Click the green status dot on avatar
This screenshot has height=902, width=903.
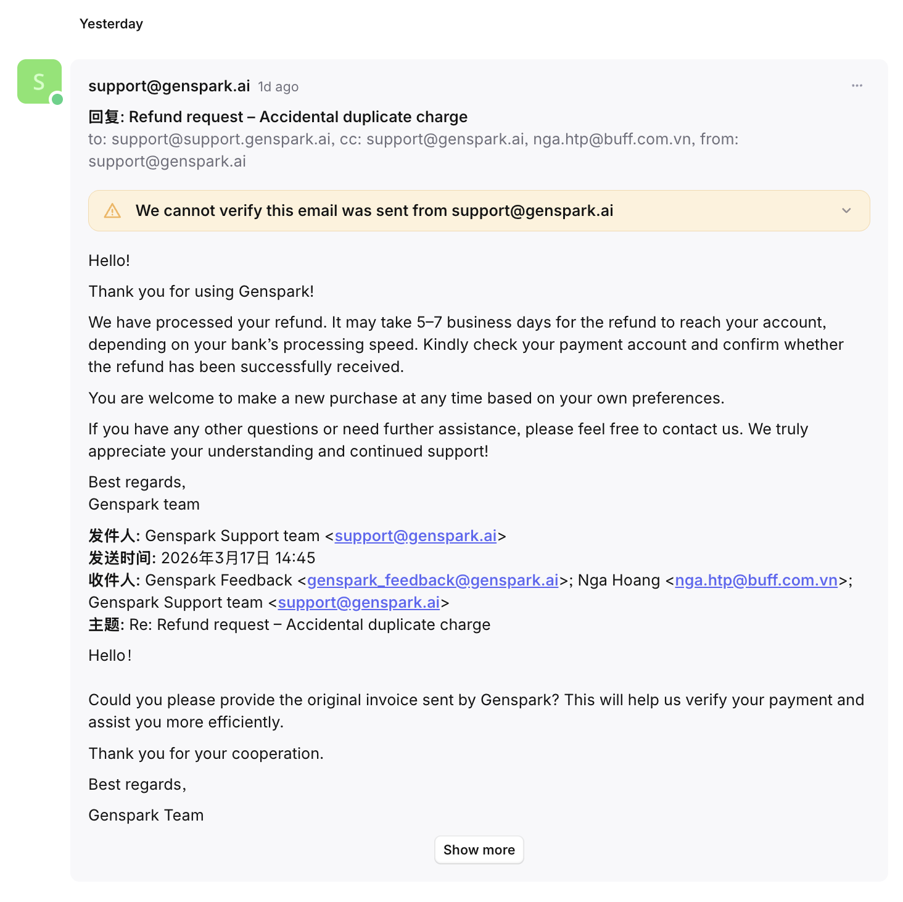click(57, 99)
